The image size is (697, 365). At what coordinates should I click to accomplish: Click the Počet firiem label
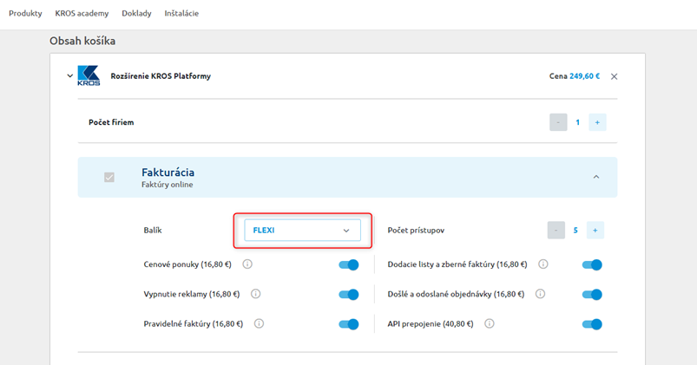pos(111,122)
